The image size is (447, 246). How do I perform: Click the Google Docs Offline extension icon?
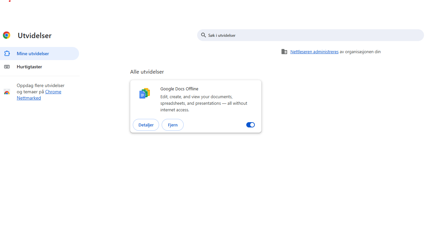tap(145, 94)
